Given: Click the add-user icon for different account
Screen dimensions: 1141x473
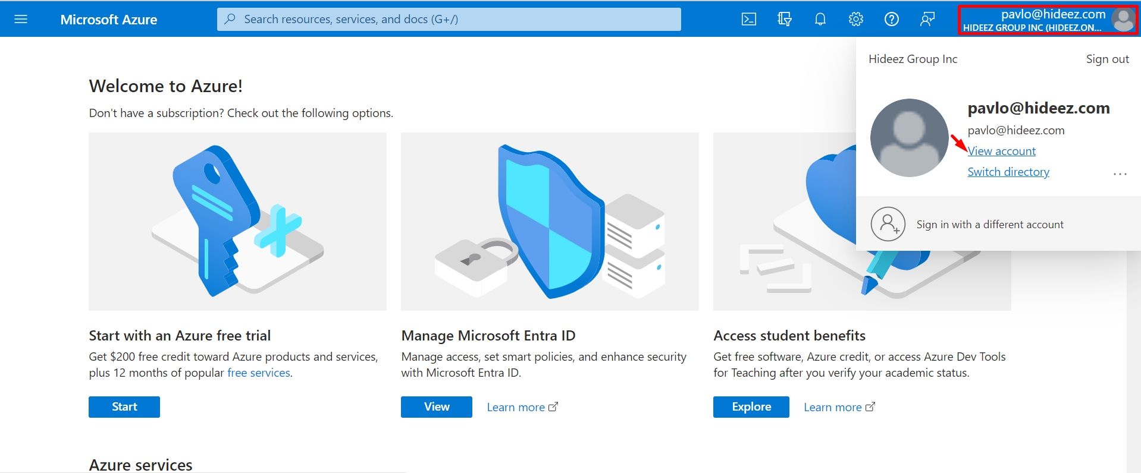Looking at the screenshot, I should coord(888,224).
